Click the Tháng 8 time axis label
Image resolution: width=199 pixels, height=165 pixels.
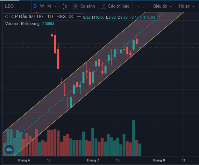(159, 160)
